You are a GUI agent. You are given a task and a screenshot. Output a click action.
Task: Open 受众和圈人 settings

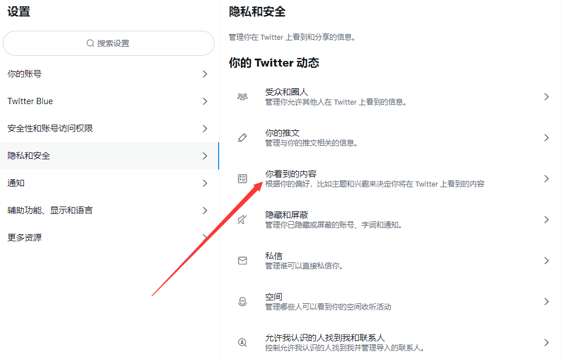[390, 97]
